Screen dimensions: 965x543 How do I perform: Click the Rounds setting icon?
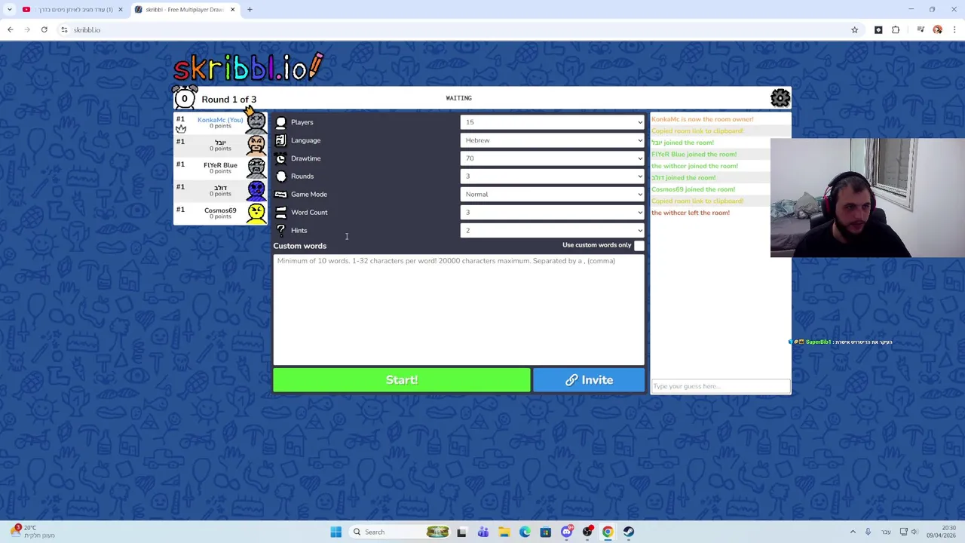280,176
